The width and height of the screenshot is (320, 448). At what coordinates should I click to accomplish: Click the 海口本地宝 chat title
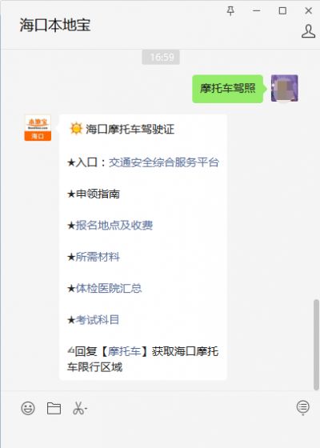[55, 25]
